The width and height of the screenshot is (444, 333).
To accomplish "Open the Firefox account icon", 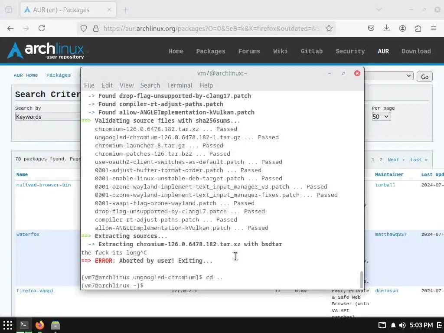I will pyautogui.click(x=402, y=28).
